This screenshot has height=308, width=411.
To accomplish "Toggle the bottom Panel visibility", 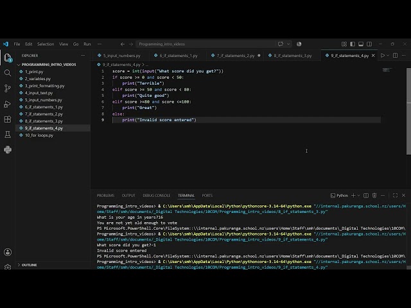I will (361, 44).
